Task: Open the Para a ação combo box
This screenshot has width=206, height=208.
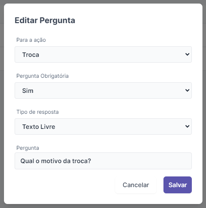Action: (103, 54)
